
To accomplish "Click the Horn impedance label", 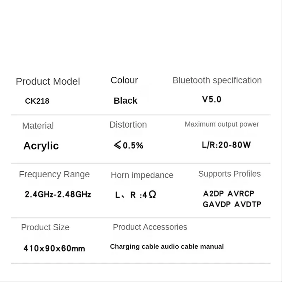I will (142, 175).
